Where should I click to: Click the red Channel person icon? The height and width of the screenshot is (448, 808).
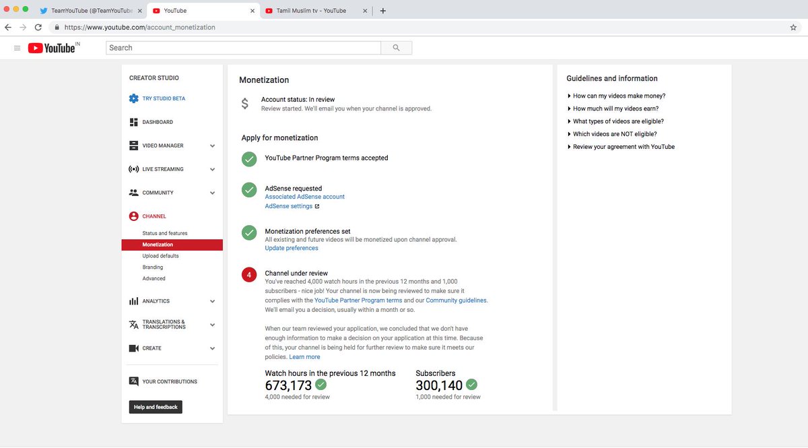click(133, 216)
